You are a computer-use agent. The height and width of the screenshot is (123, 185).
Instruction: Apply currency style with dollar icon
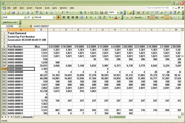(x=87, y=17)
